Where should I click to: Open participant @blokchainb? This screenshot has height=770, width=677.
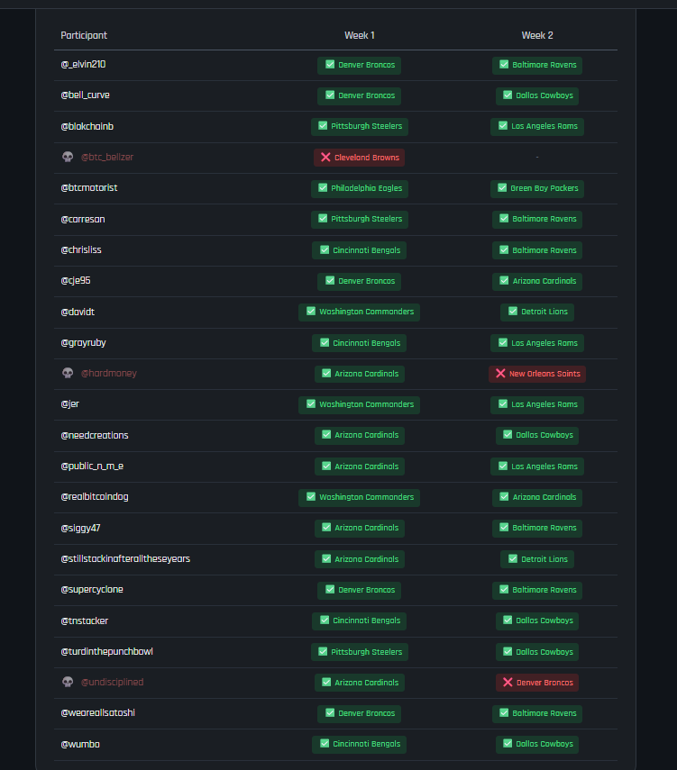click(87, 126)
